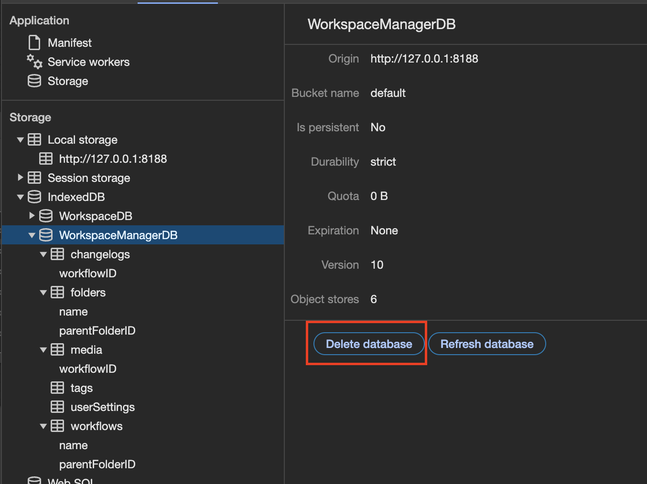Click the Storage cylinder icon under Application
The image size is (647, 484).
(x=34, y=81)
